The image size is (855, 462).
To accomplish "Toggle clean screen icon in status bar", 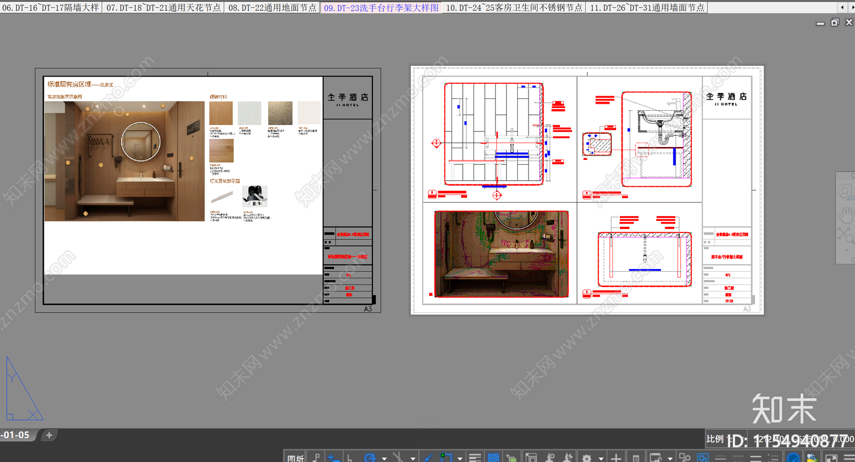I will (831, 458).
